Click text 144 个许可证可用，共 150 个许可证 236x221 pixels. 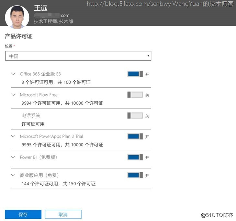tap(59, 184)
